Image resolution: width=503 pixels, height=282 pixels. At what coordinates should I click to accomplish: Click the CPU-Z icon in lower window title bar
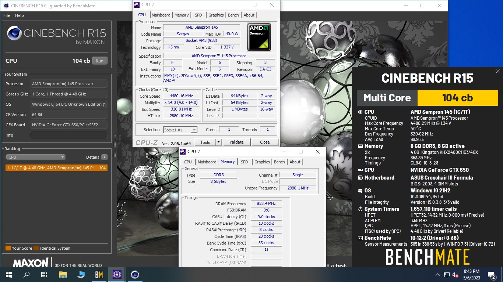click(183, 152)
